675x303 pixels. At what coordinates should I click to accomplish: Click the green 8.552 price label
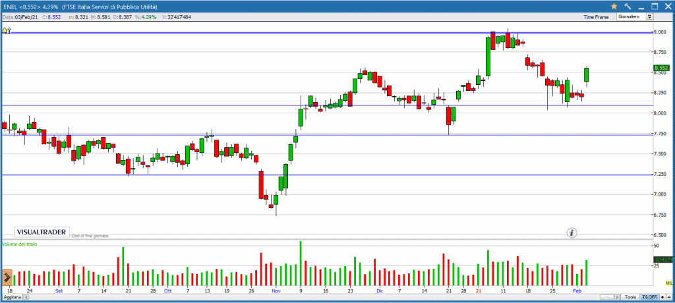tap(660, 68)
